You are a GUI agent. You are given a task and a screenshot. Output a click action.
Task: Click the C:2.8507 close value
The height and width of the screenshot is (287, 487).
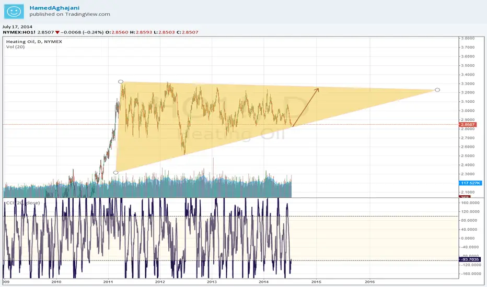point(187,32)
